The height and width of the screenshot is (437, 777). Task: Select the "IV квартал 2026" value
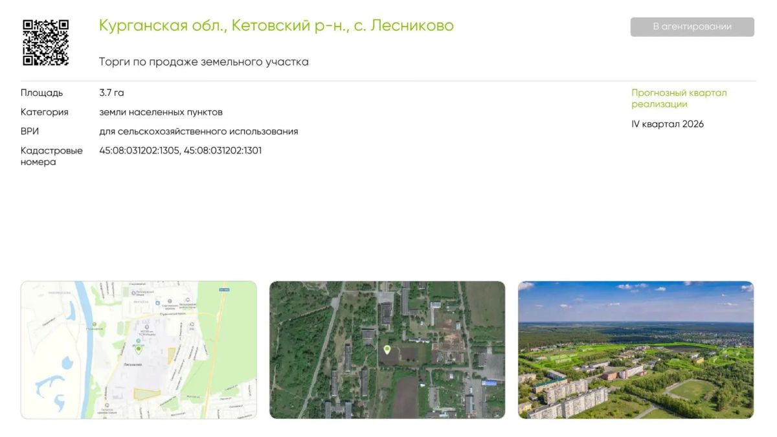click(668, 124)
